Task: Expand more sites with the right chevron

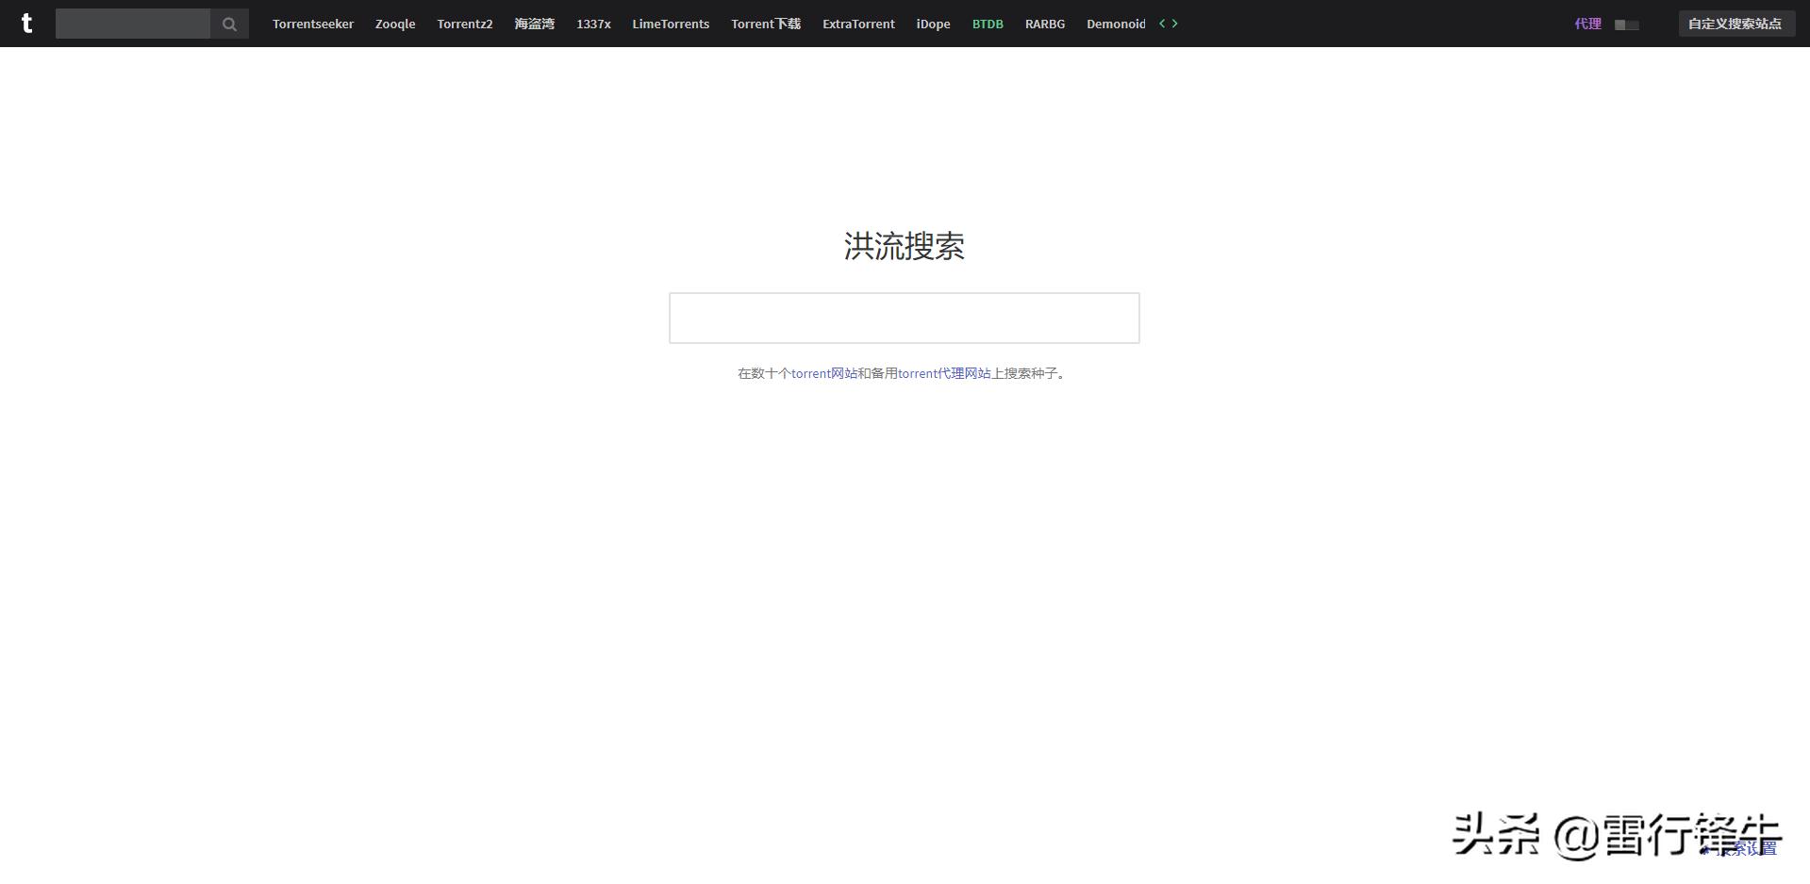Action: tap(1174, 24)
